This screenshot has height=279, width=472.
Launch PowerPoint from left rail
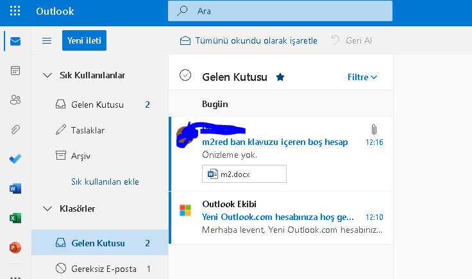[x=15, y=248]
